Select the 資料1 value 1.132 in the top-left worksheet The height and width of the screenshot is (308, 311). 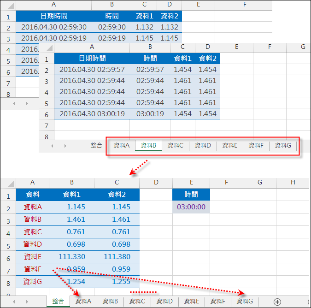[x=144, y=27]
